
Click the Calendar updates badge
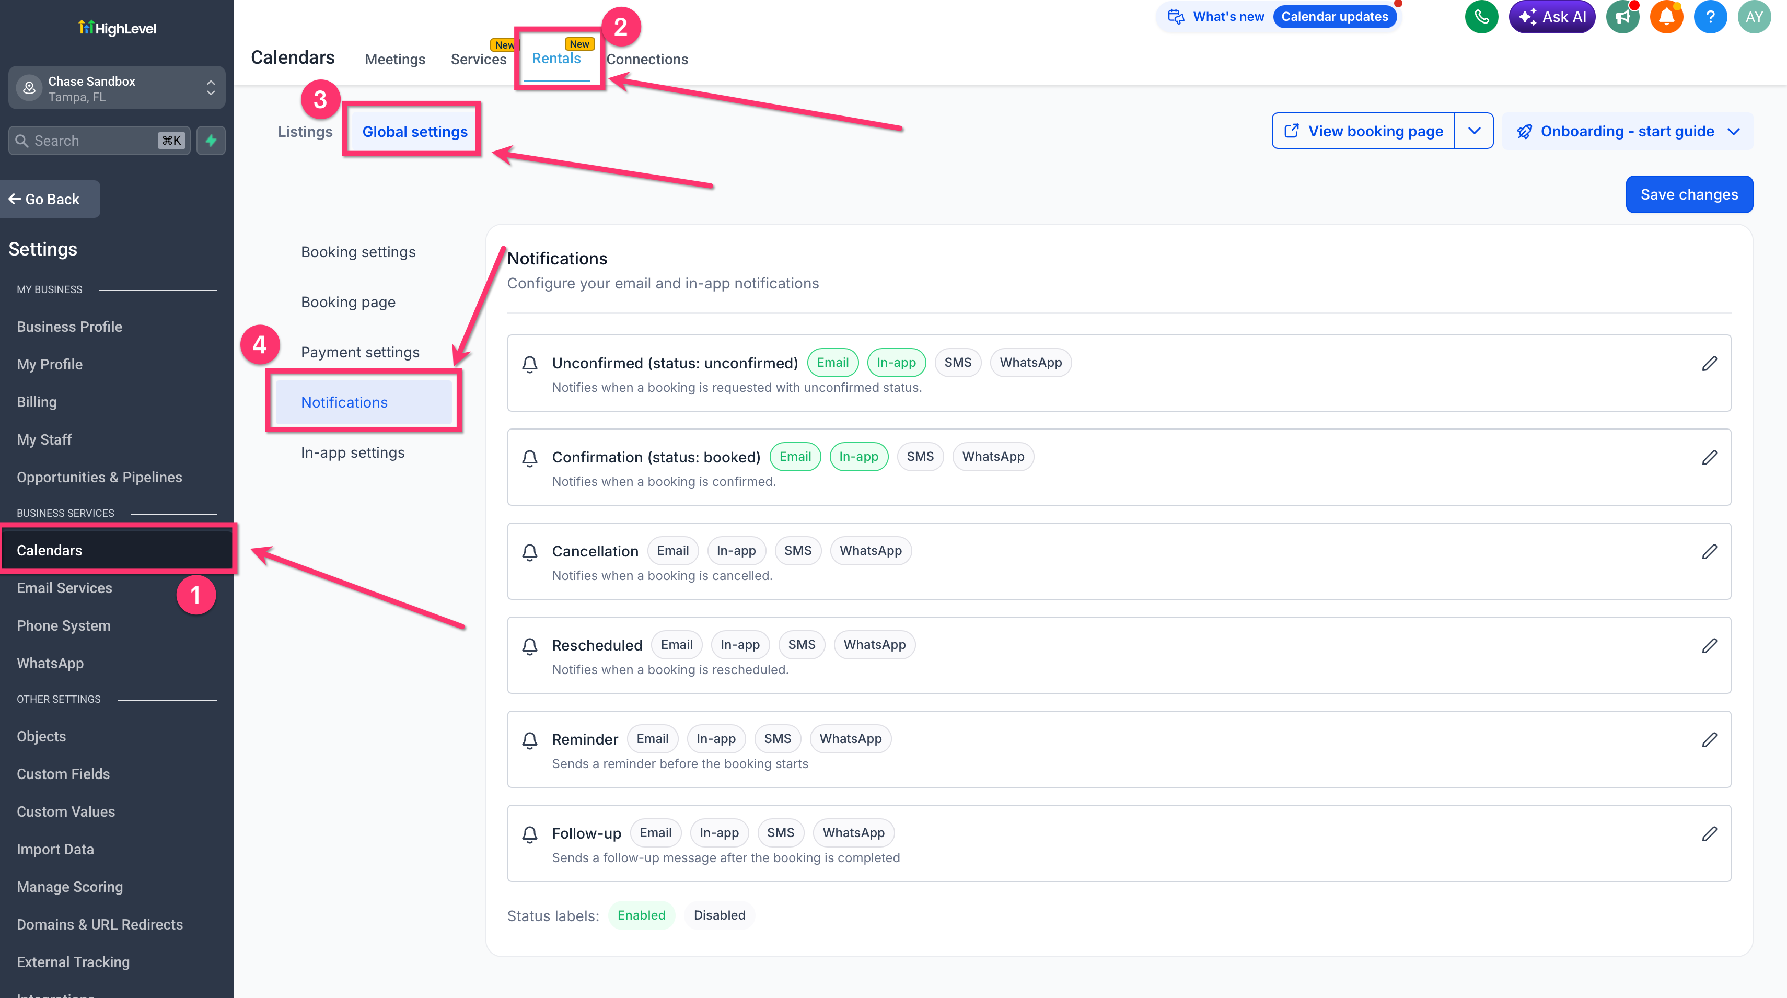pos(1335,17)
